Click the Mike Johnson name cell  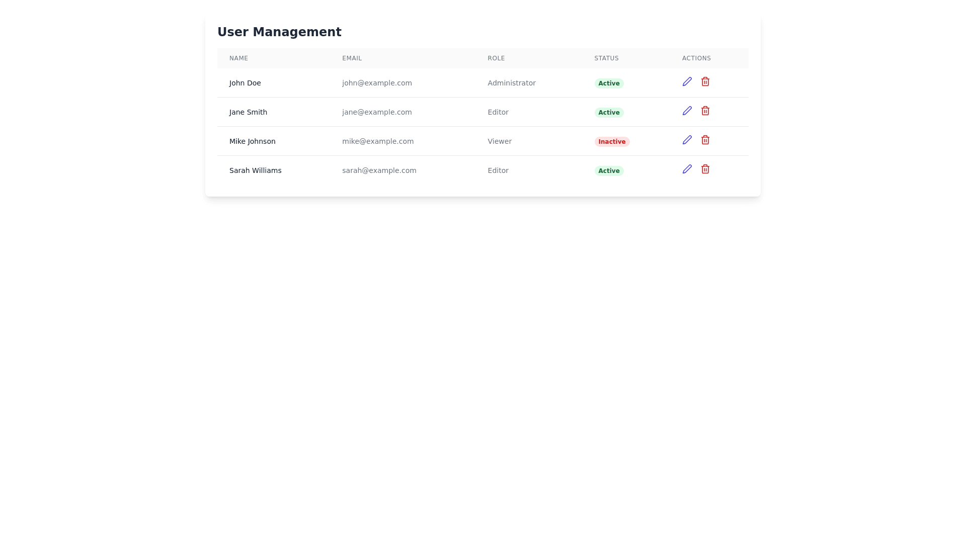(x=252, y=141)
